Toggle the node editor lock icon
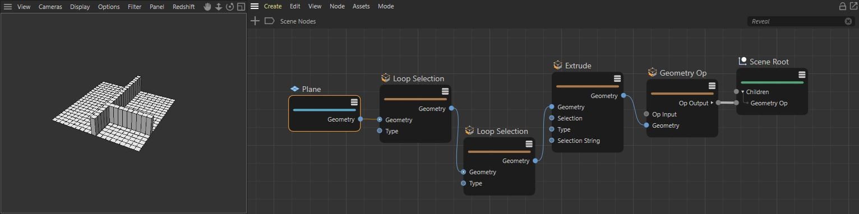The height and width of the screenshot is (214, 859). point(842,6)
